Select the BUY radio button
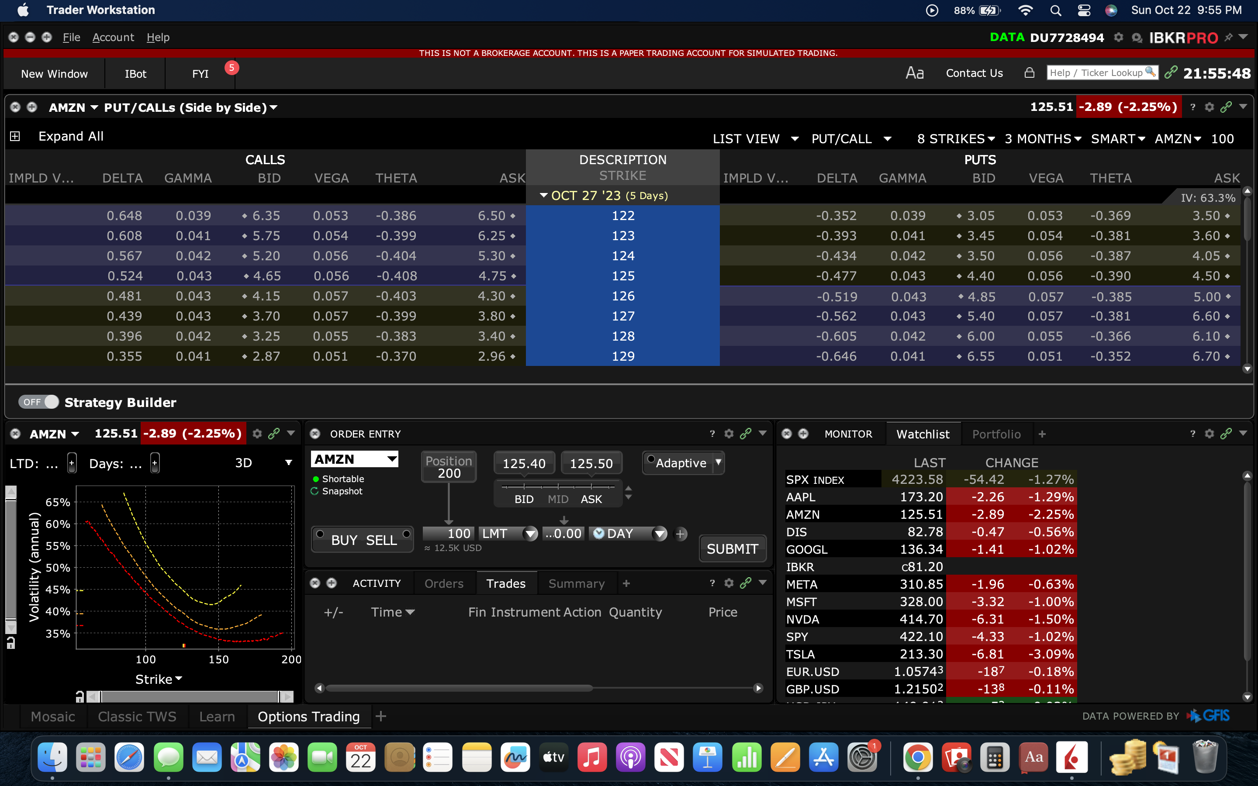Image resolution: width=1258 pixels, height=786 pixels. (x=321, y=534)
